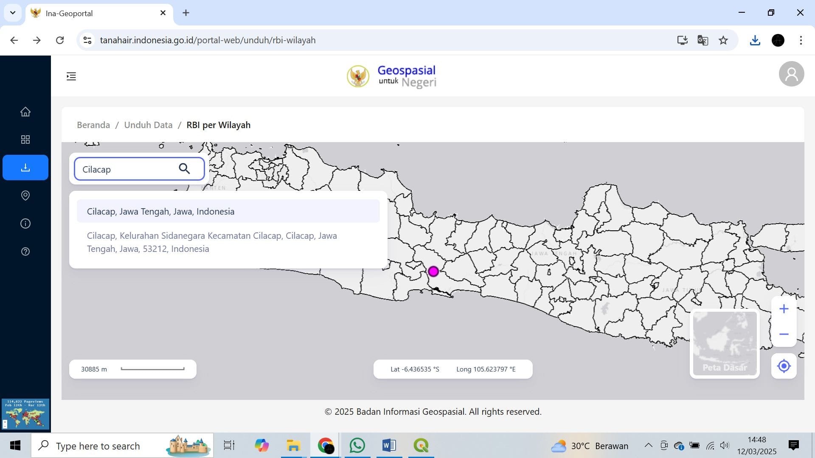Open File Explorer from the taskbar
This screenshot has height=458, width=815.
pyautogui.click(x=293, y=445)
